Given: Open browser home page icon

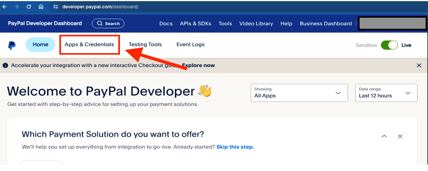Looking at the screenshot, I should [x=41, y=7].
